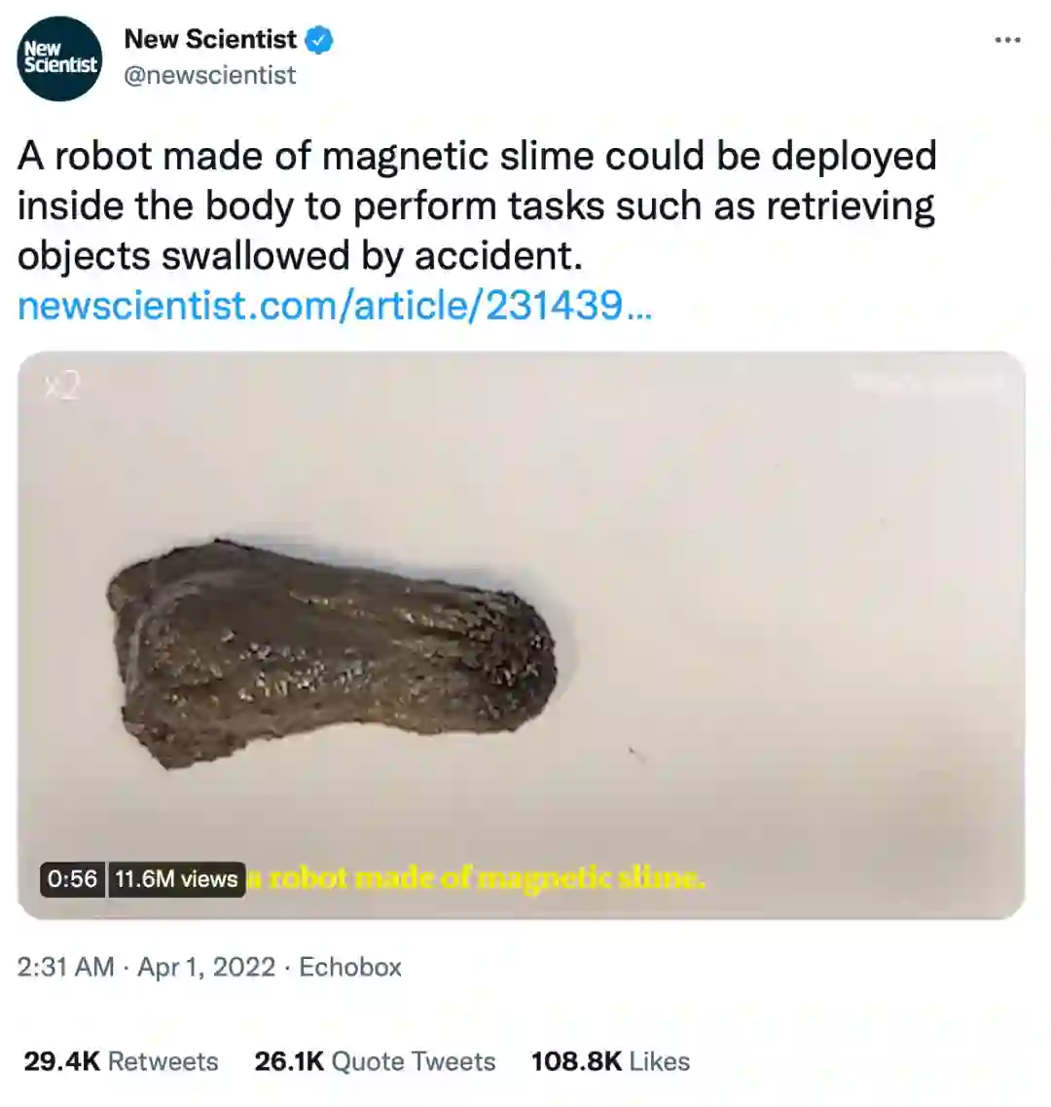Open the New Scientist profile avatar
Screen dimensions: 1051x1107
click(x=59, y=57)
